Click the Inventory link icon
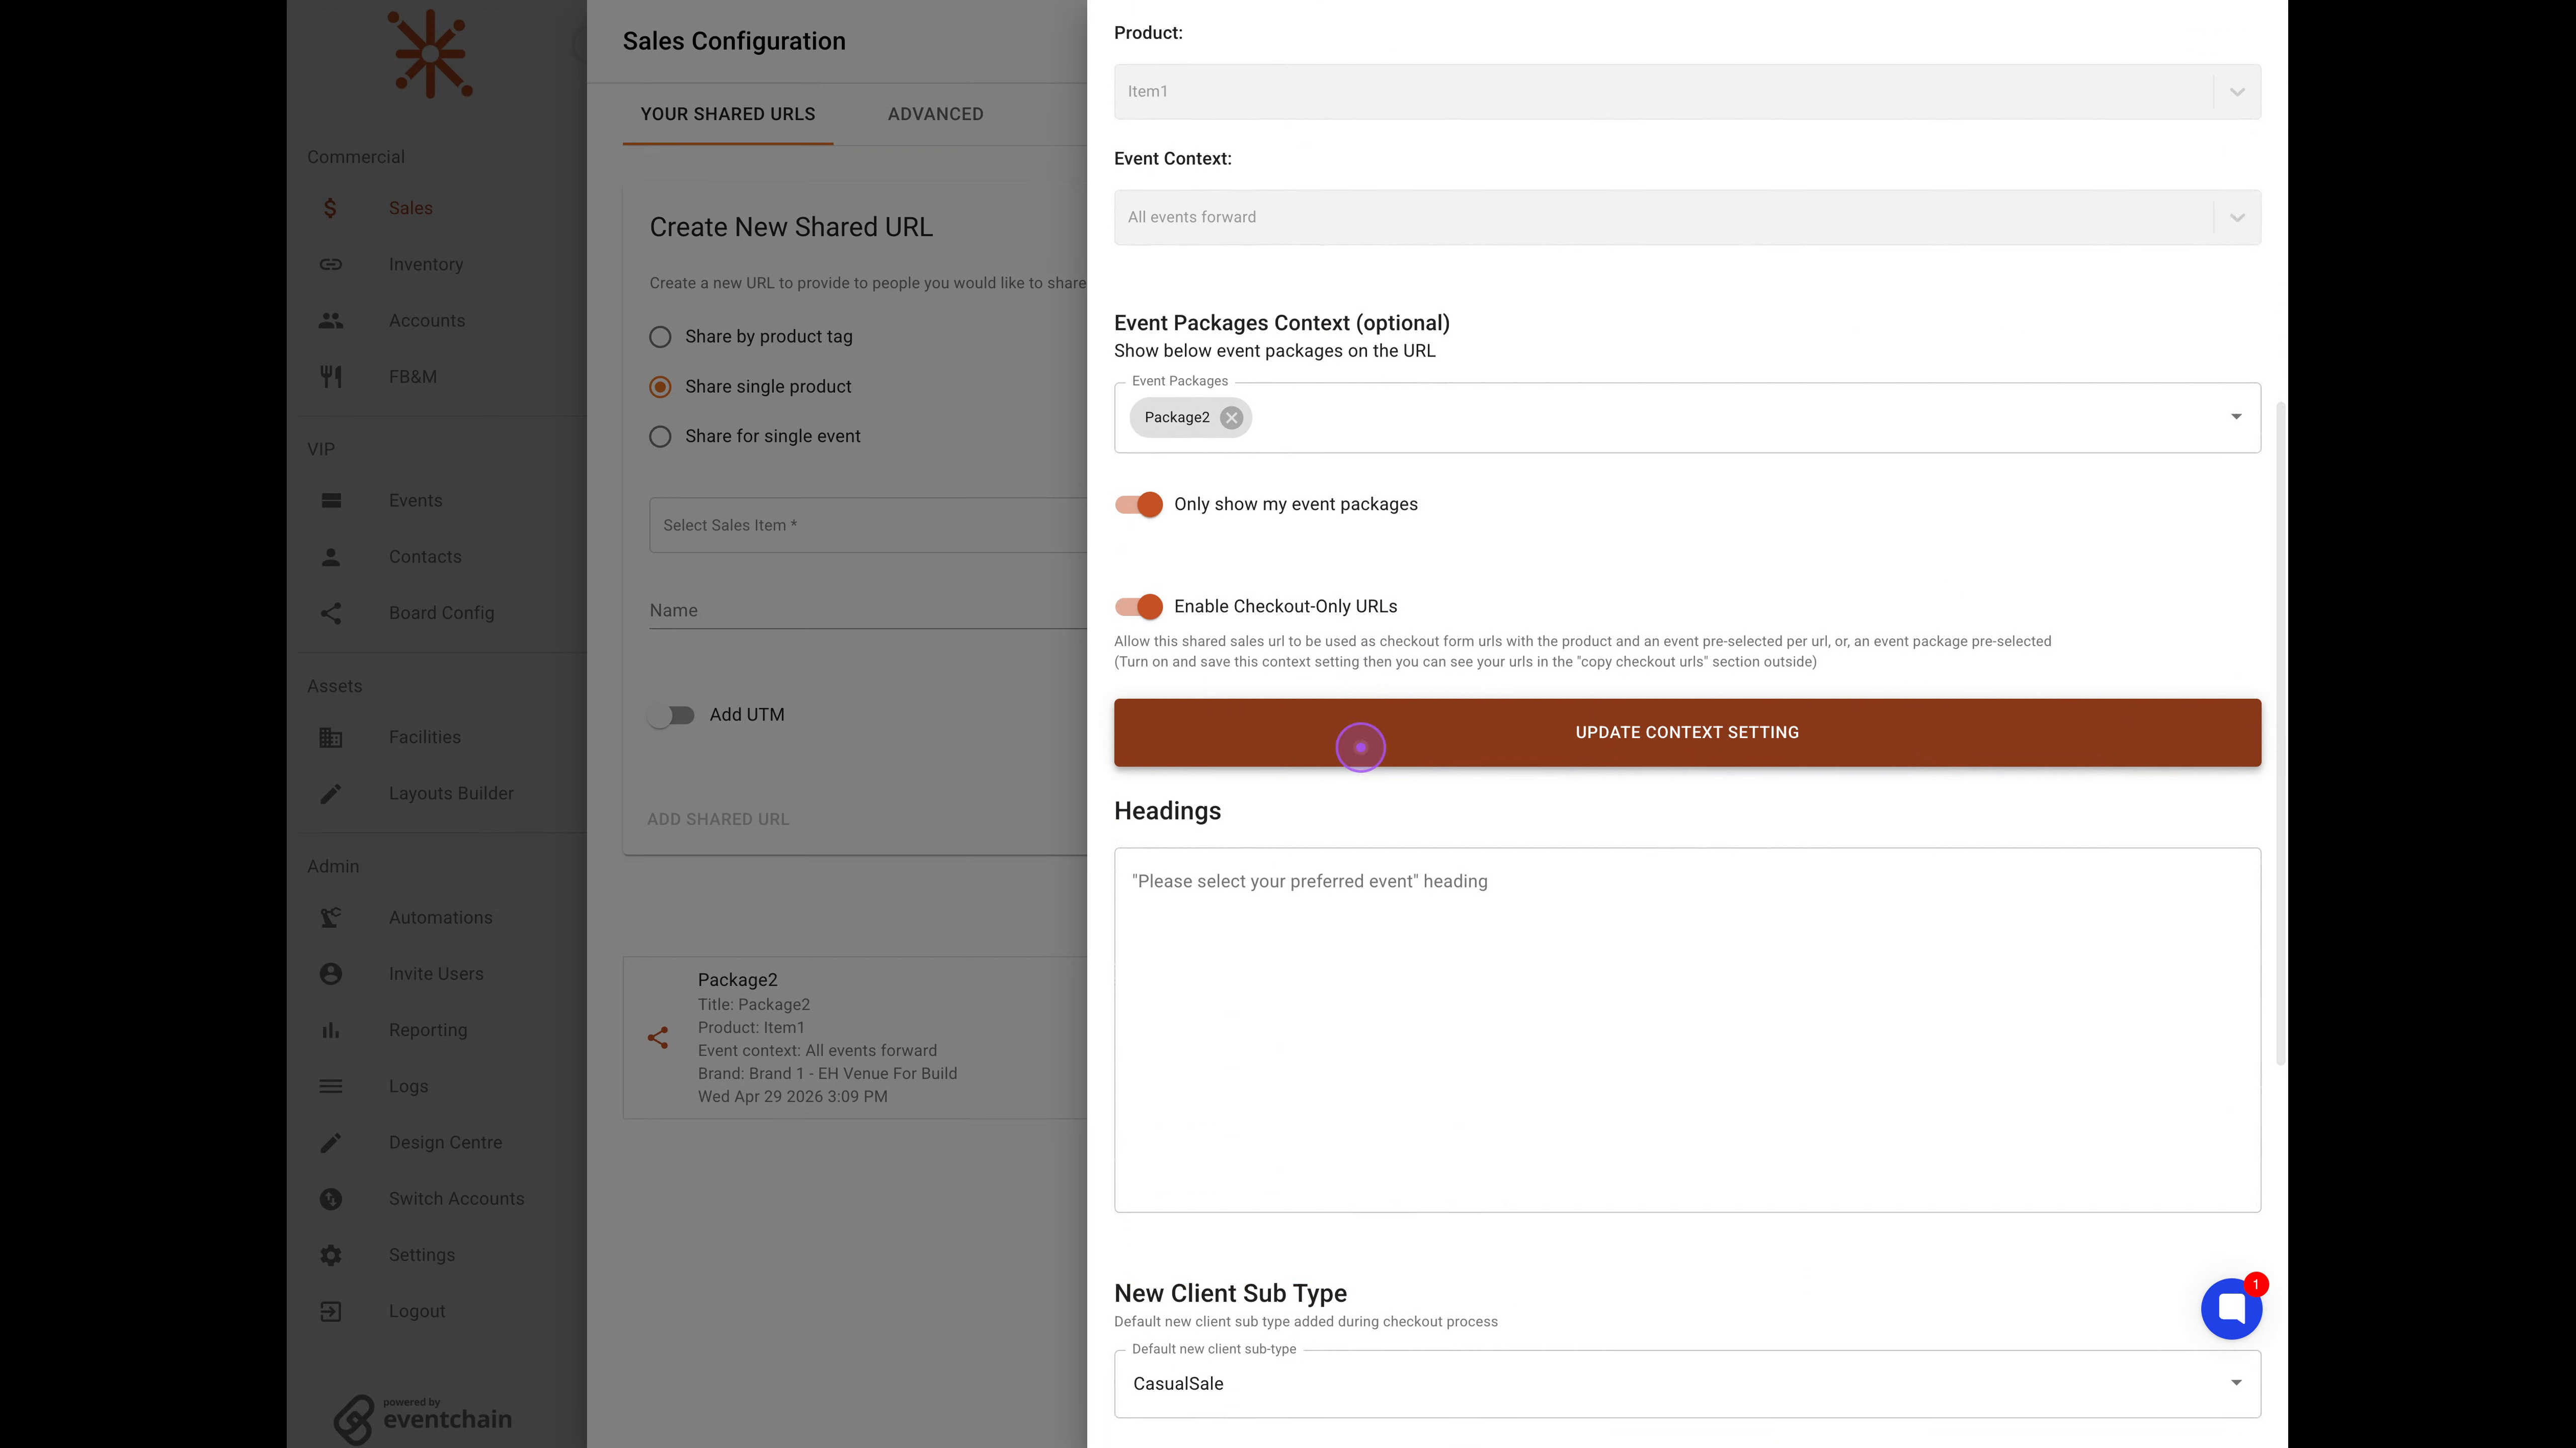Viewport: 2576px width, 1448px height. pyautogui.click(x=331, y=264)
